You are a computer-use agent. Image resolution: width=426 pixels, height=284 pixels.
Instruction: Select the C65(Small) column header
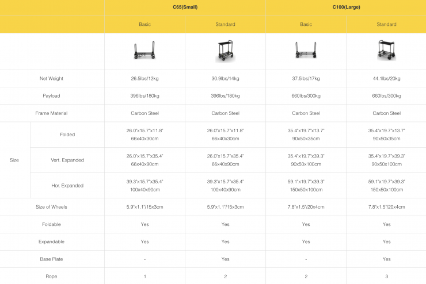185,7
